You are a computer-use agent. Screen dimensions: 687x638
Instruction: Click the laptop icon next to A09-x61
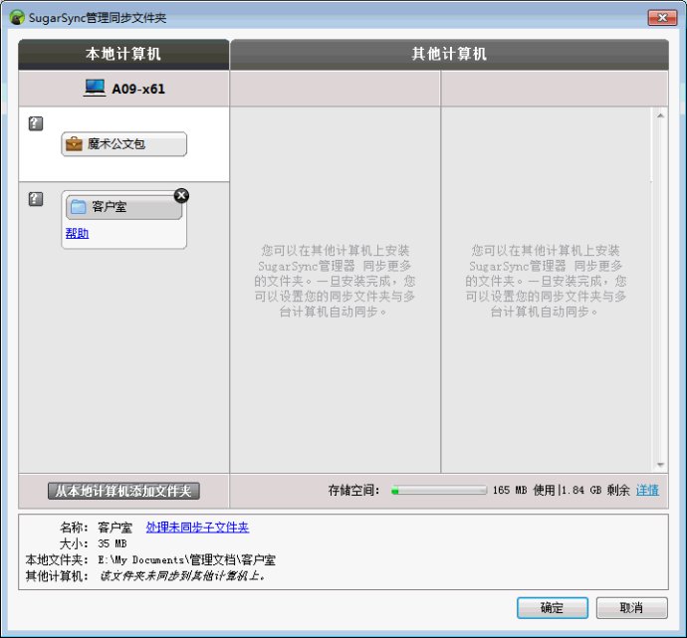[95, 88]
